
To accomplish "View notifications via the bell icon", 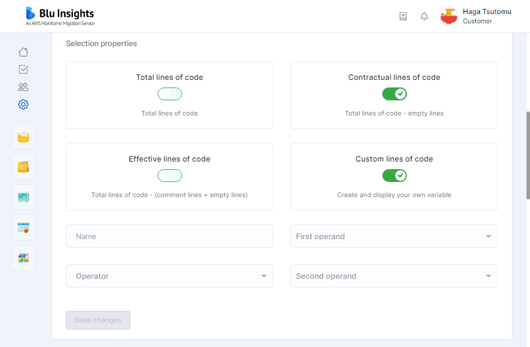I will [x=424, y=16].
